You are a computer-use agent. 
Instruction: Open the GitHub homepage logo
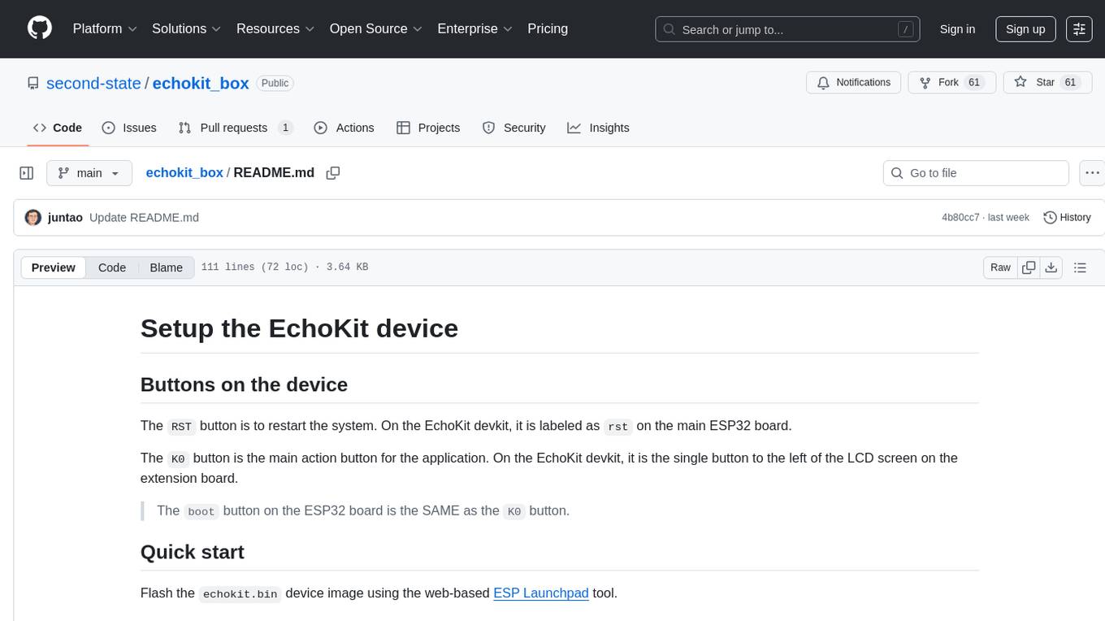click(x=40, y=28)
